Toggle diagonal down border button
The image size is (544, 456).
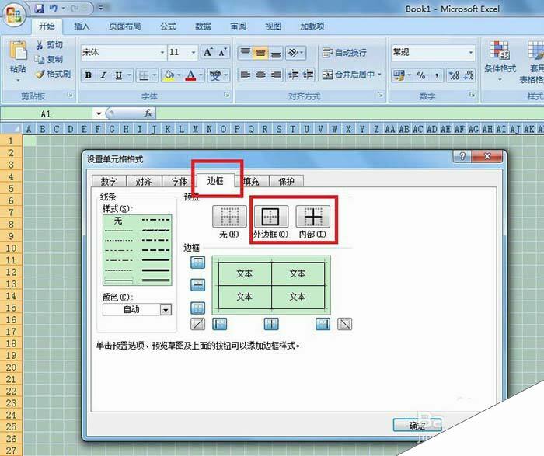pyautogui.click(x=345, y=324)
